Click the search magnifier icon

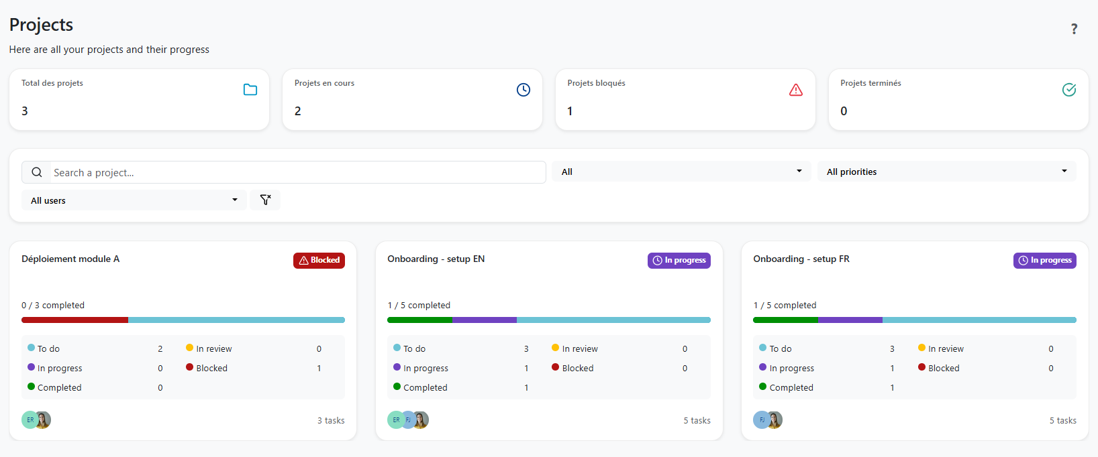37,172
